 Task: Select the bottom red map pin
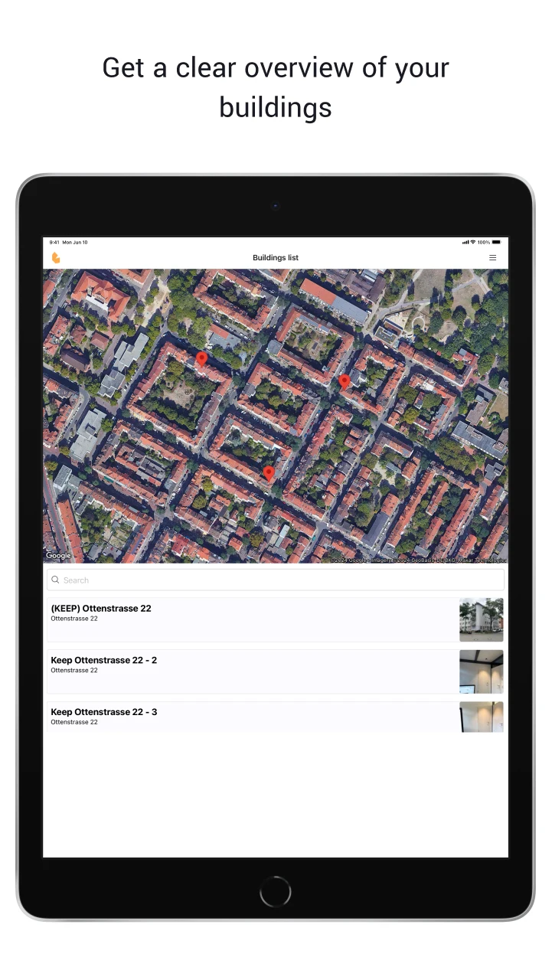269,473
